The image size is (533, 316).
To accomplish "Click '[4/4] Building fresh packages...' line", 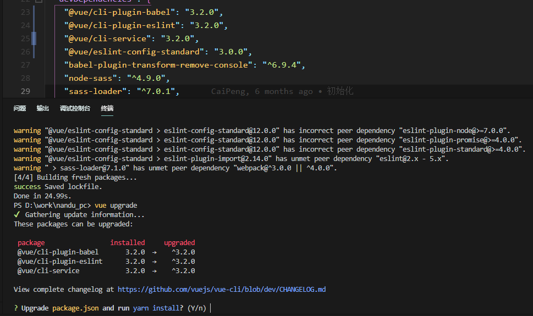I will (75, 178).
